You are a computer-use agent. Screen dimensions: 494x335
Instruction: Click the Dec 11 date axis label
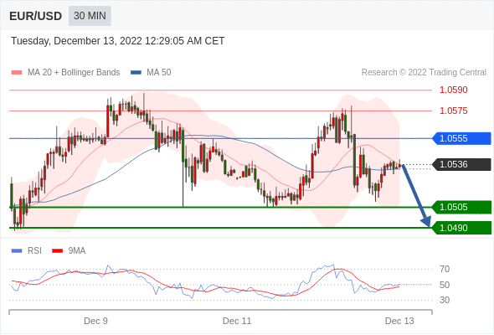(x=237, y=321)
